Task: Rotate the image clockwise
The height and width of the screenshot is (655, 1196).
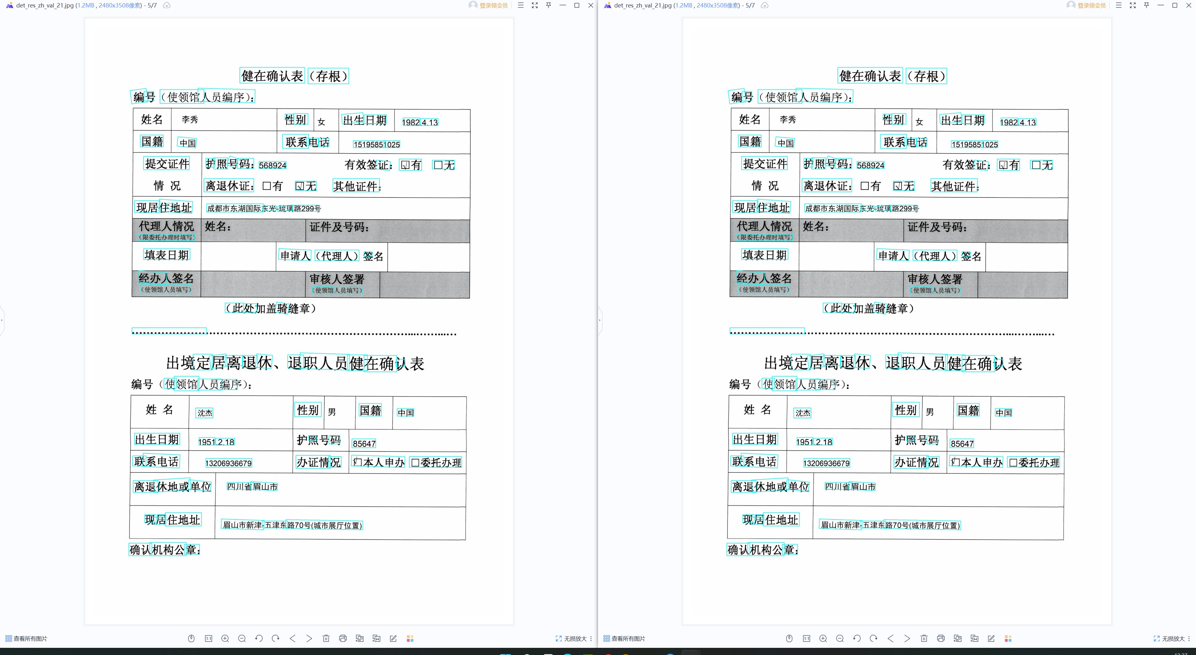Action: pyautogui.click(x=276, y=638)
